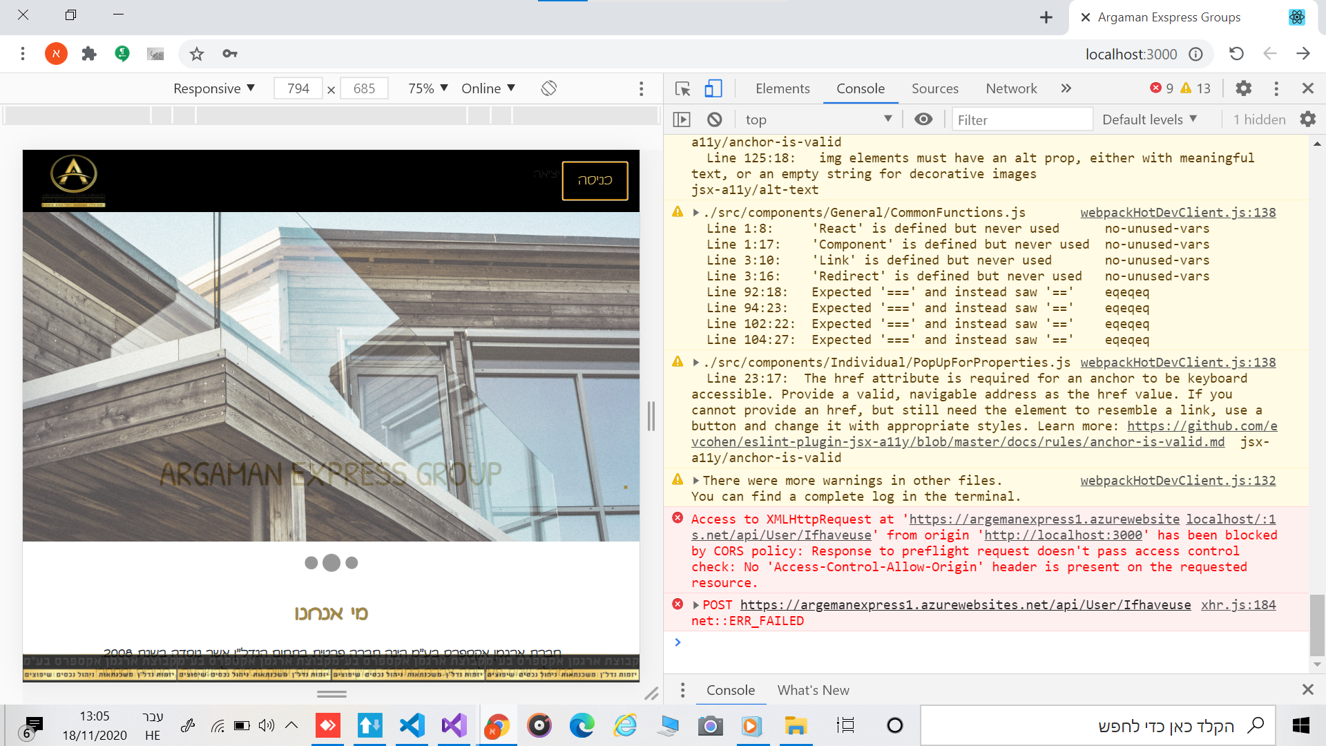The height and width of the screenshot is (746, 1326).
Task: Bookmark page using the star icon
Action: [197, 54]
